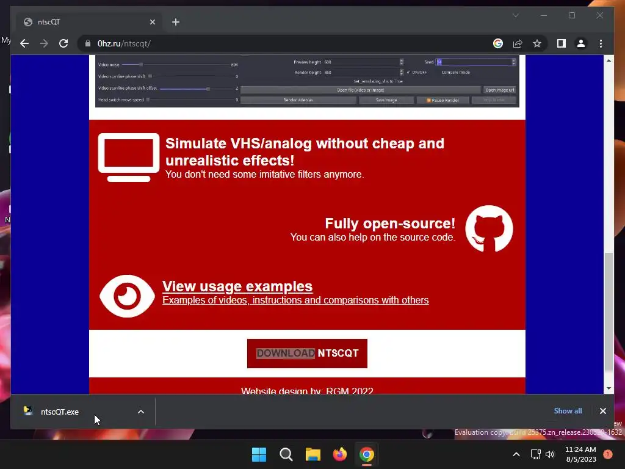
Task: Open volume control tray icon
Action: click(x=550, y=454)
